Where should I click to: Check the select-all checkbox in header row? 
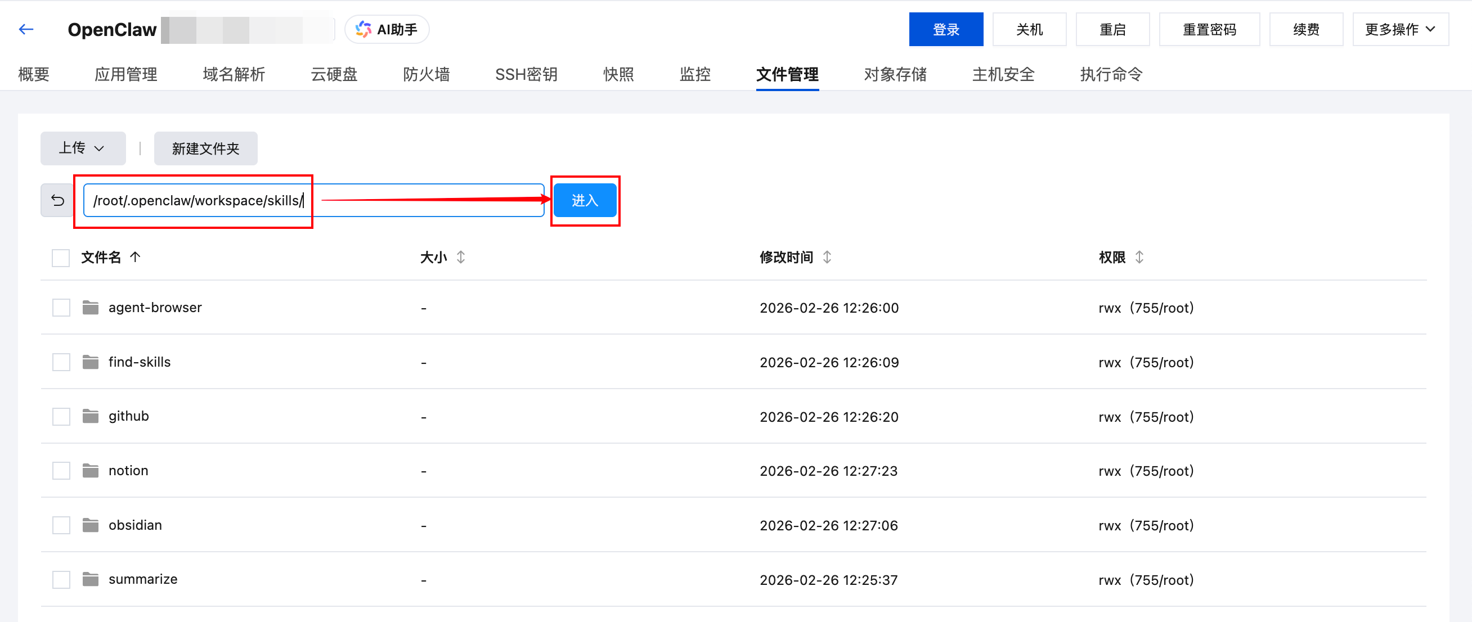pos(61,258)
